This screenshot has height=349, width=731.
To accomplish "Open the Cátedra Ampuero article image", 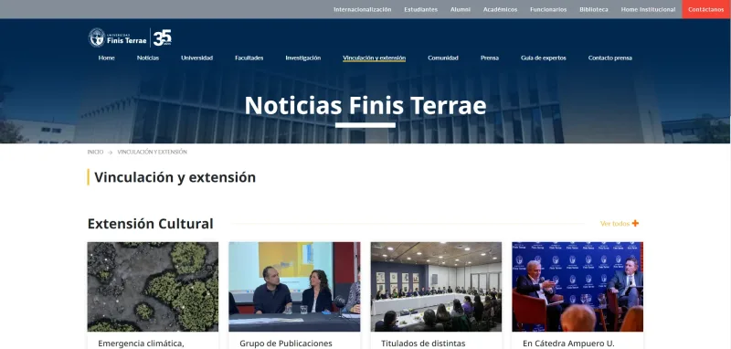I will (577, 287).
